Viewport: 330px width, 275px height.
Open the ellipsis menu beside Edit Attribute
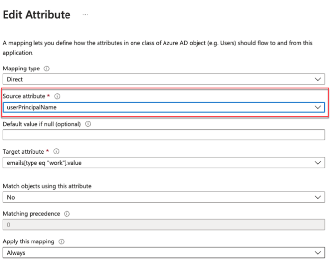coord(85,15)
